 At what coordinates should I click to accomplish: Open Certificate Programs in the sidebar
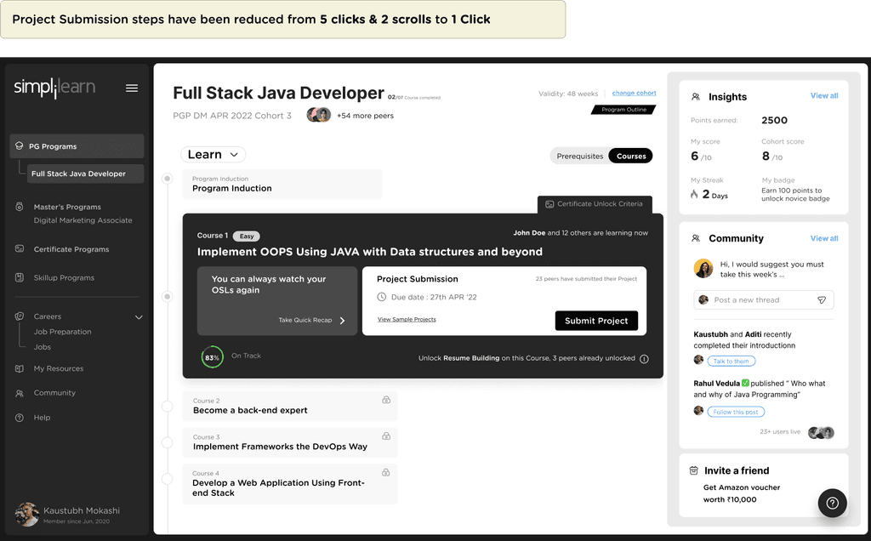click(x=71, y=249)
